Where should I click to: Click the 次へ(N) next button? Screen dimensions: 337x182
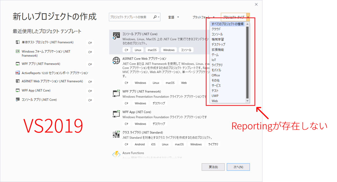pos(238,167)
